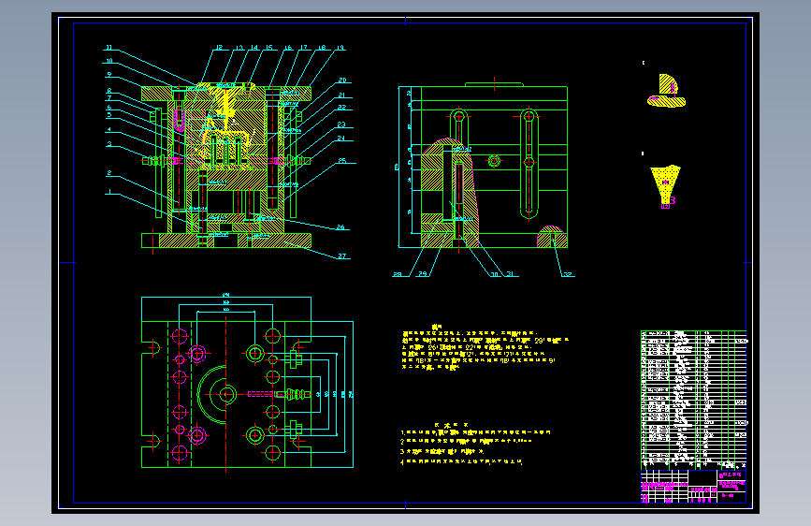This screenshot has height=526, width=811.
Task: Select the yellow hatched detail view at top right
Action: click(666, 91)
